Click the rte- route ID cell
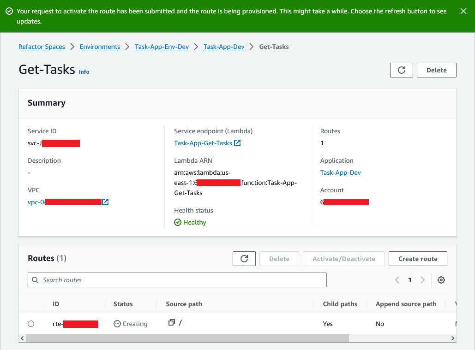 pyautogui.click(x=75, y=324)
